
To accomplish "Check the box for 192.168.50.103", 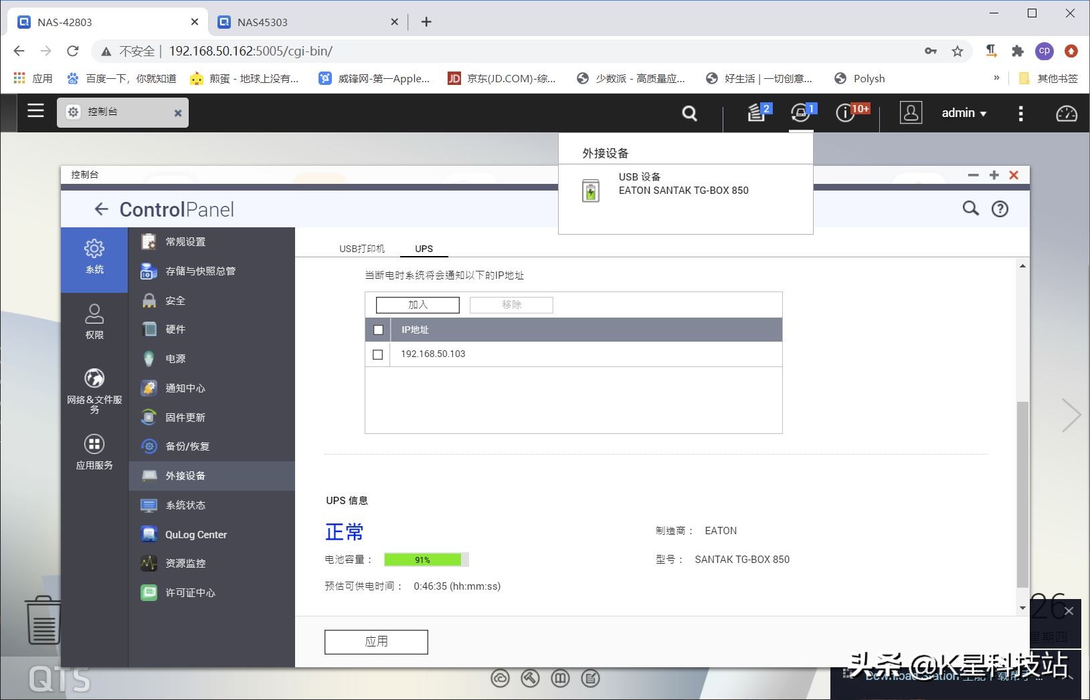I will click(378, 354).
